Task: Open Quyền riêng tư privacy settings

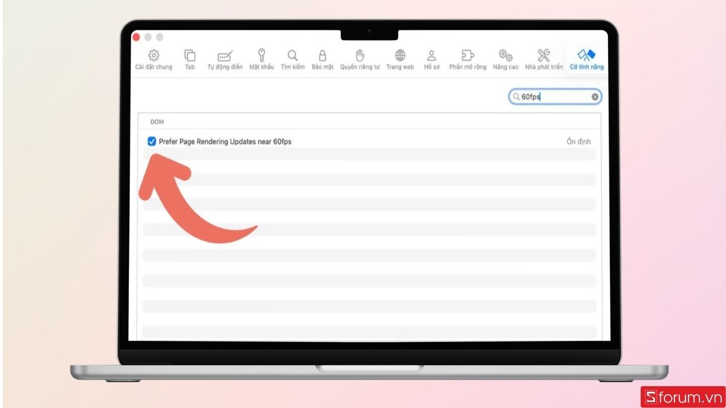Action: click(x=361, y=59)
